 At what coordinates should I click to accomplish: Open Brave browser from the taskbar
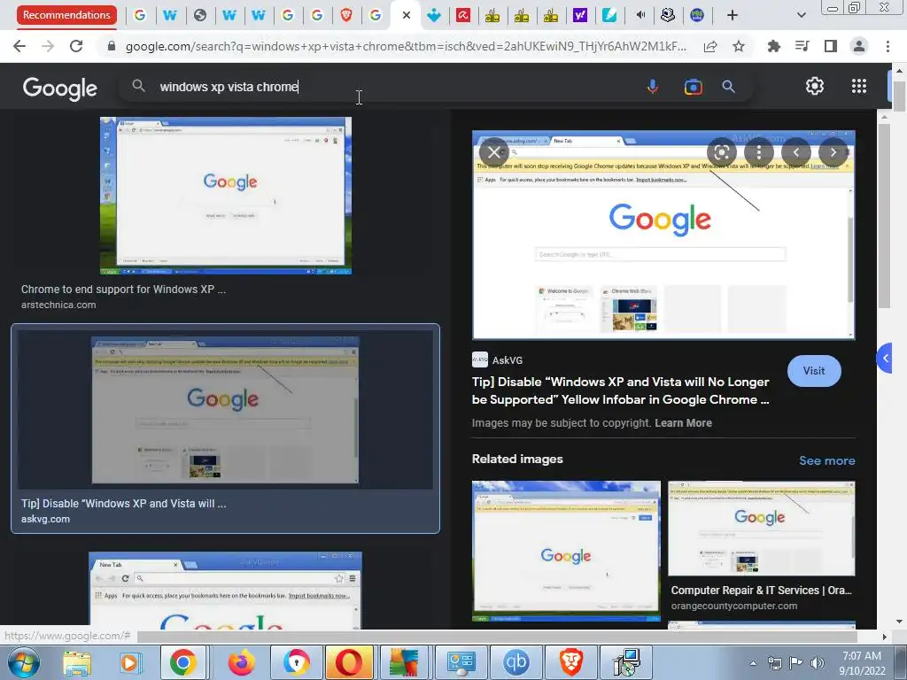coord(571,662)
